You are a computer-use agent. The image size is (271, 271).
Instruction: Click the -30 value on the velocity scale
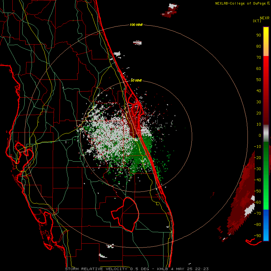click(257, 169)
